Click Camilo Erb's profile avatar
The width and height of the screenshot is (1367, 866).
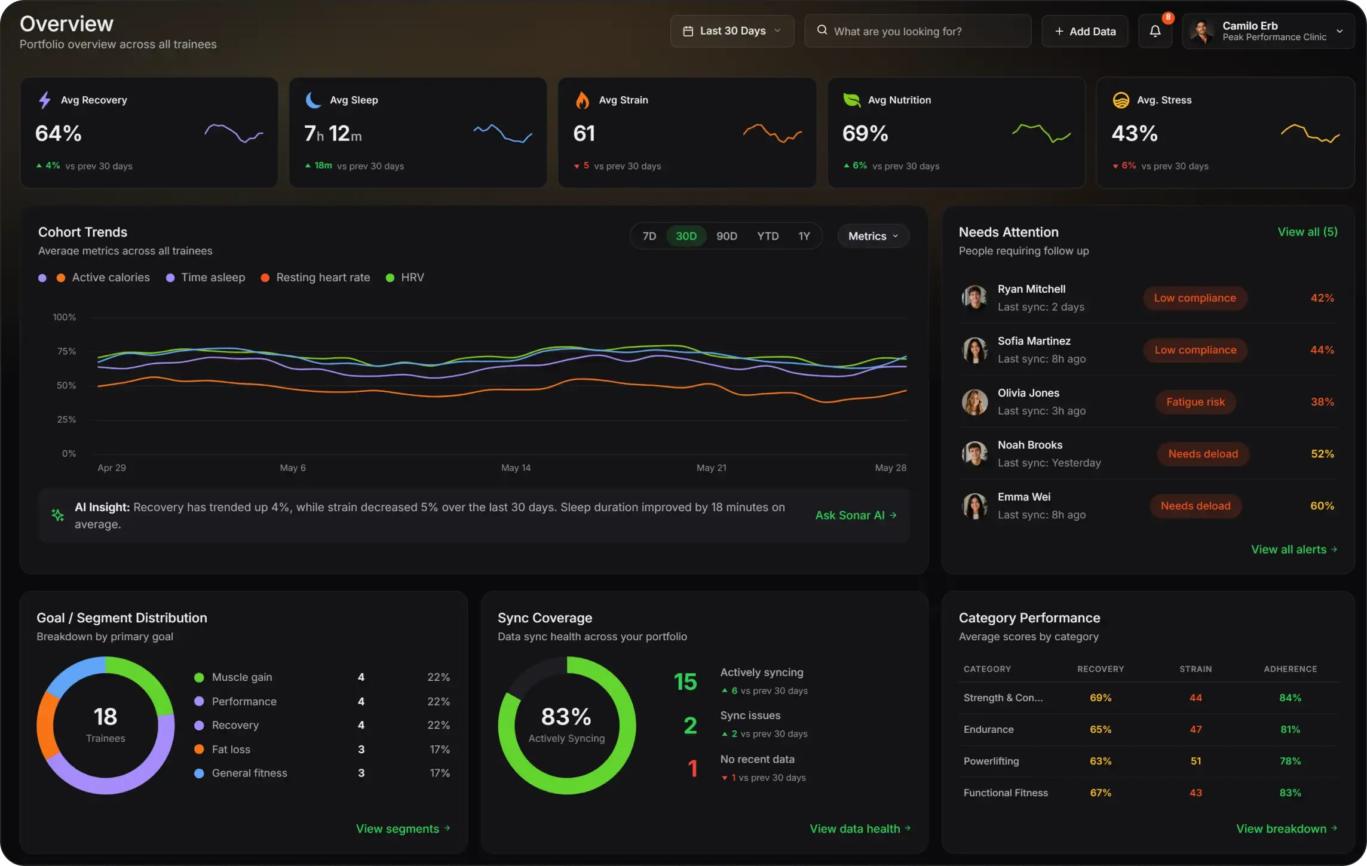click(1202, 31)
